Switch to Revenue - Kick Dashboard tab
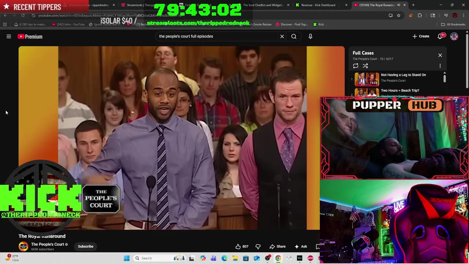Image resolution: width=469 pixels, height=264 pixels. point(318,5)
